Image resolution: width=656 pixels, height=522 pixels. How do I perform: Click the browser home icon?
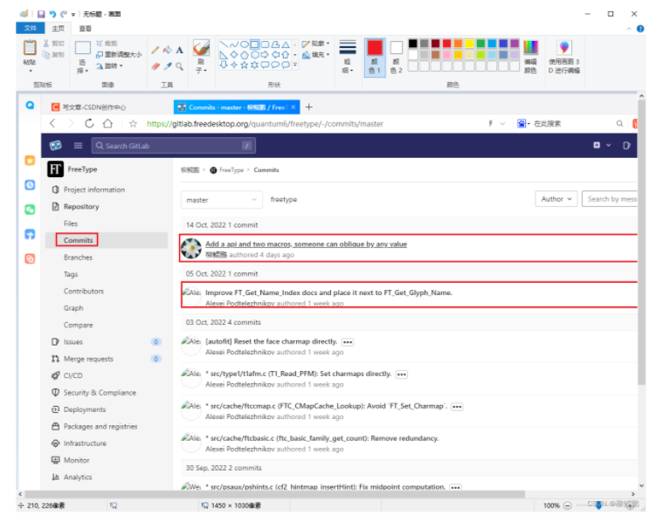[108, 124]
